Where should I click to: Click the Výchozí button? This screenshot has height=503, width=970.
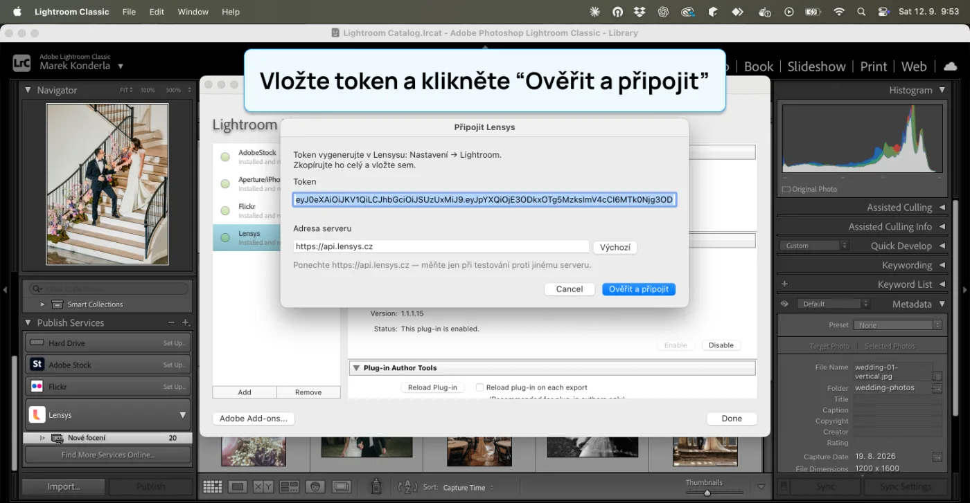coord(615,247)
